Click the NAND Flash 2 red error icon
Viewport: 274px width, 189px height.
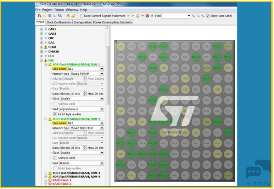50,184
